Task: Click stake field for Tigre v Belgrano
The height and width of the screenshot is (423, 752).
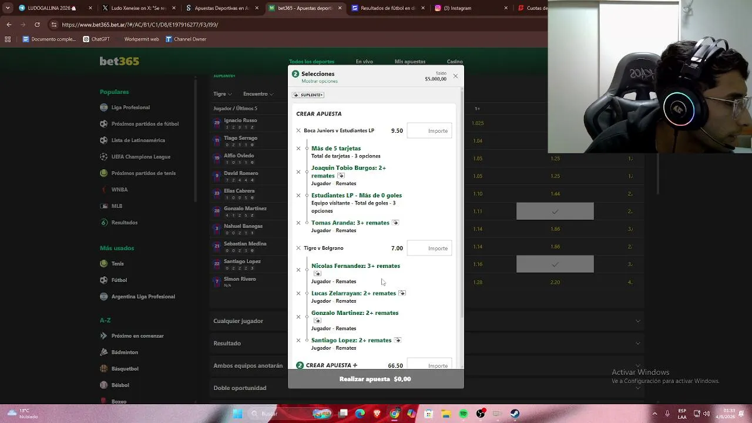Action: 429,248
